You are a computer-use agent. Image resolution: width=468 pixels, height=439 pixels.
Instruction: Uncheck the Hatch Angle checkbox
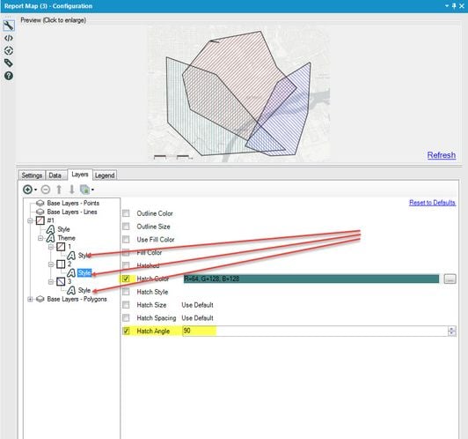pyautogui.click(x=126, y=331)
